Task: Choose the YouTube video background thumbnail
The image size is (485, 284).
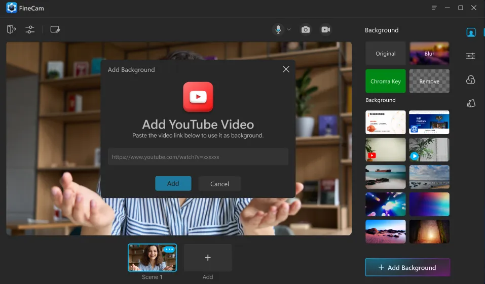Action: [x=385, y=149]
